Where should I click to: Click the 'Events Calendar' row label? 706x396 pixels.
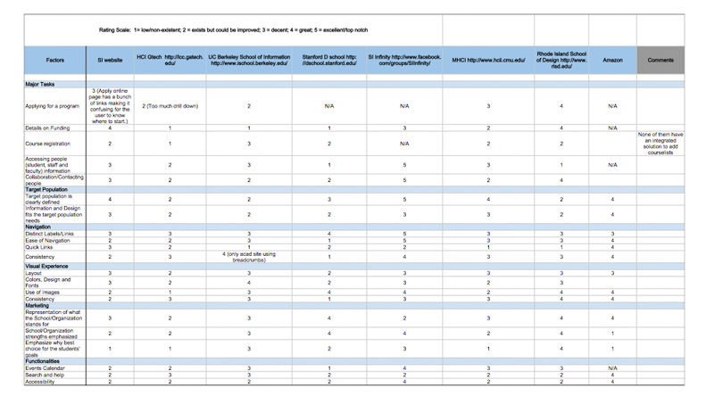(45, 367)
